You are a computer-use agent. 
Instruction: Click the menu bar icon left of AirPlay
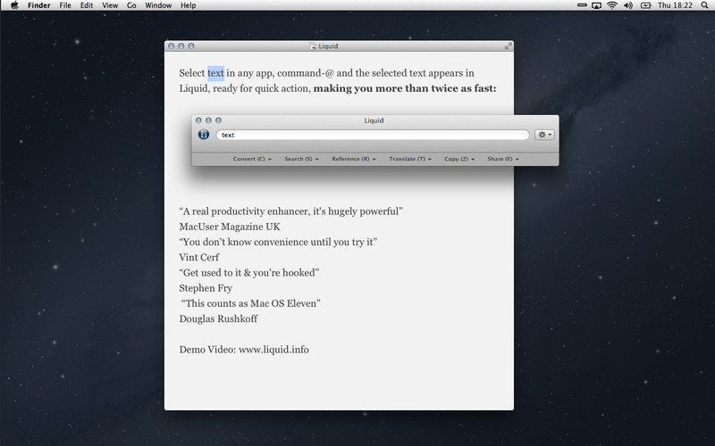click(x=582, y=5)
